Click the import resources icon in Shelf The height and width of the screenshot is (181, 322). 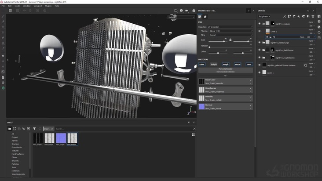click(29, 129)
